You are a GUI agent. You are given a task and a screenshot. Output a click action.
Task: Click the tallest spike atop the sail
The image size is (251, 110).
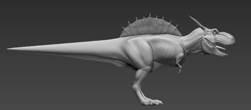150,15
